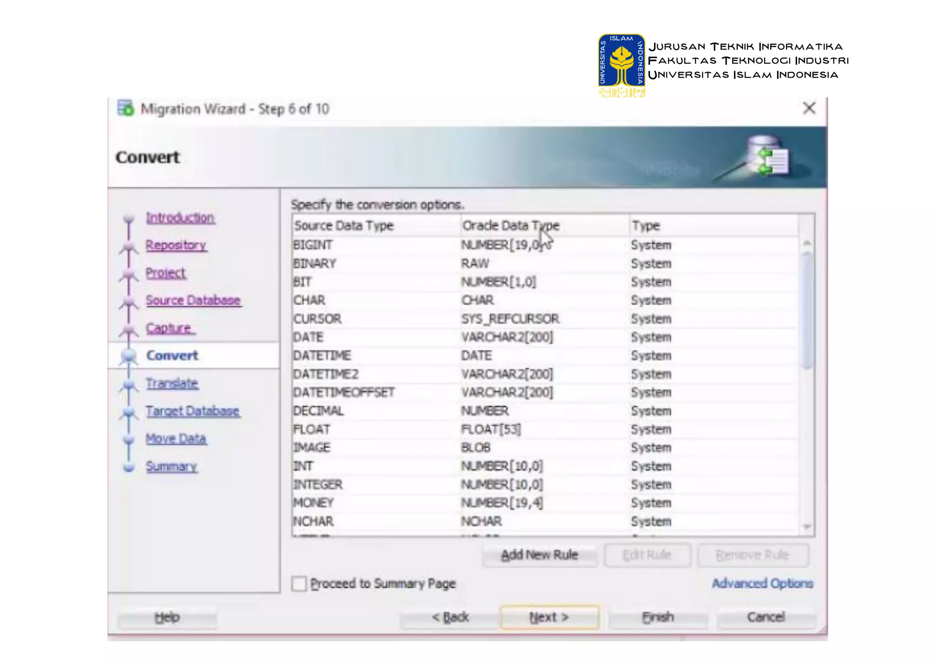This screenshot has width=936, height=661.
Task: Click the Remove Rule button
Action: coord(753,555)
